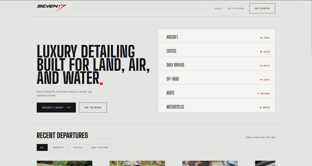Screen dimensions: 312x166
Task: Click the MOTO tag on Motorcycles row
Action: pyautogui.click(x=265, y=108)
